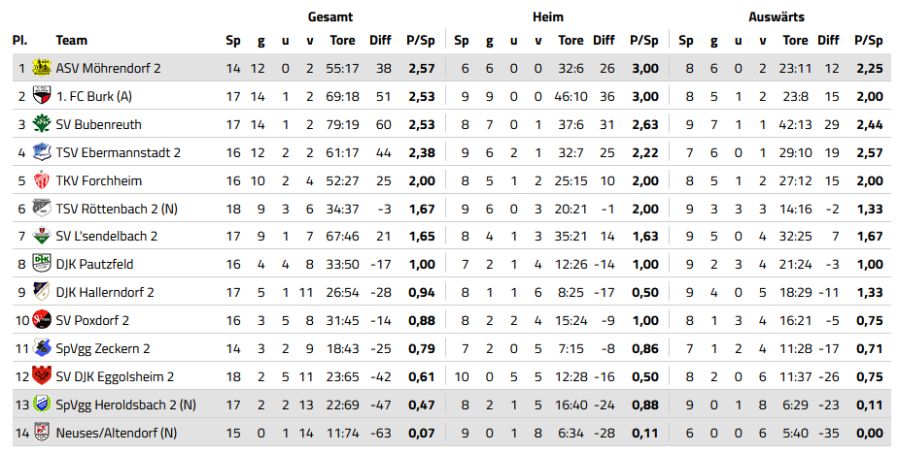Click the SV Poxdorf 2 club crest
Viewport: 899px width, 453px height.
click(x=42, y=320)
